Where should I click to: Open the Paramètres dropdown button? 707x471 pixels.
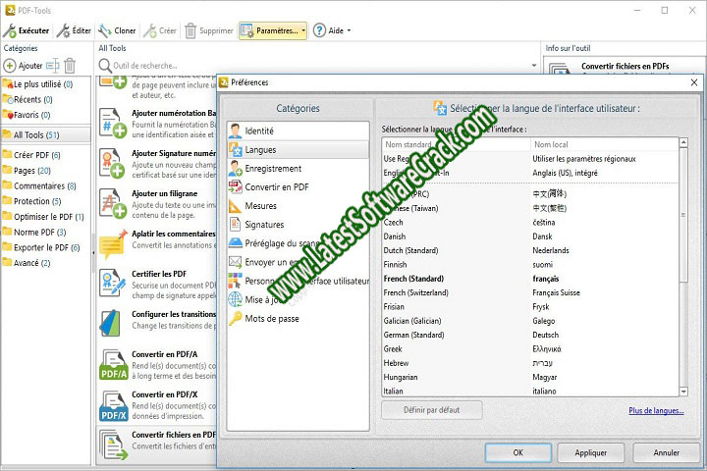(273, 30)
